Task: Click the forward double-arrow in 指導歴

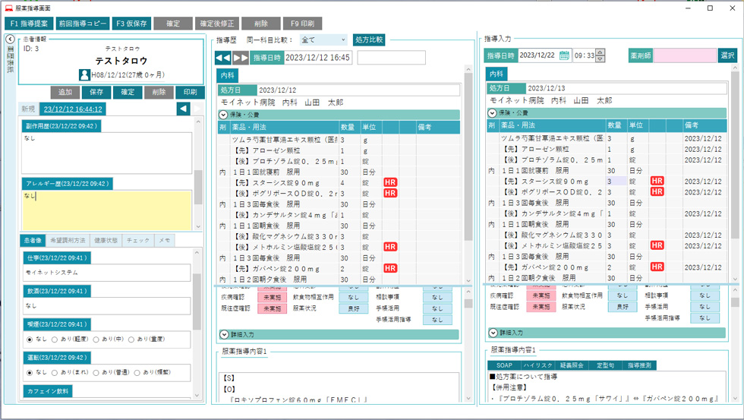Action: click(x=240, y=58)
